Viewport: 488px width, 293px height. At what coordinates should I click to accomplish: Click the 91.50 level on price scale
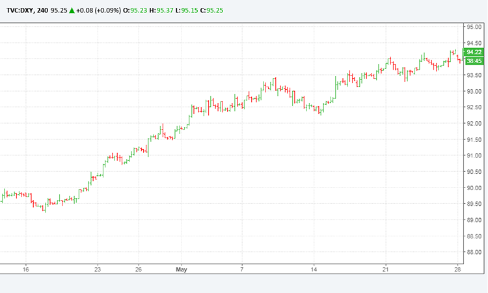[x=472, y=140]
